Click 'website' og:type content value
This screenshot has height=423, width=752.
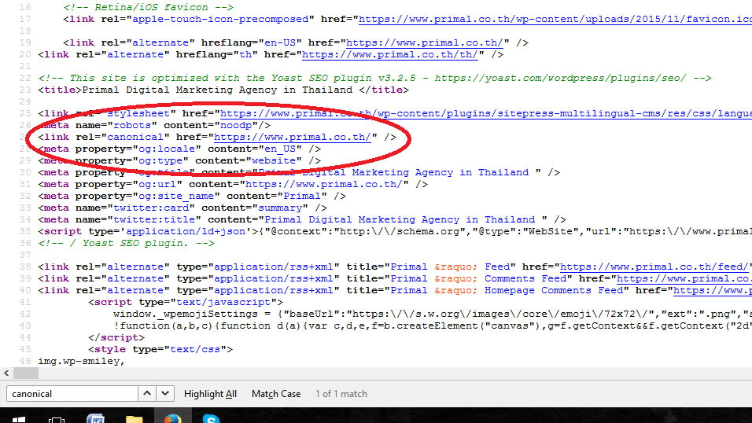click(274, 160)
